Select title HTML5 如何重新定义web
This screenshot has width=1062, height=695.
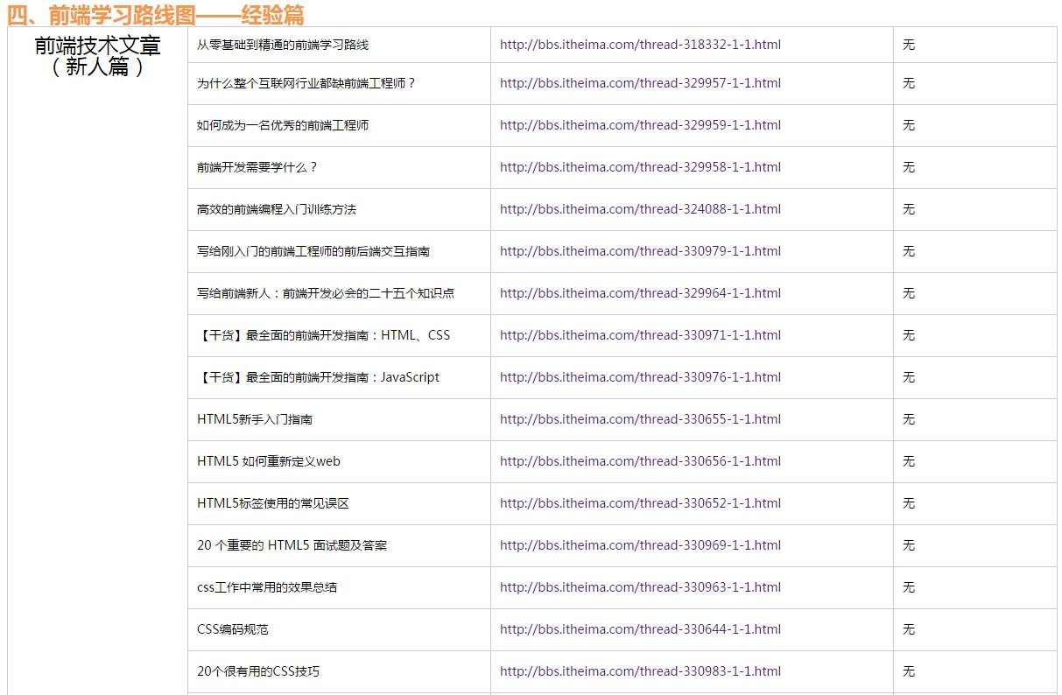[269, 461]
